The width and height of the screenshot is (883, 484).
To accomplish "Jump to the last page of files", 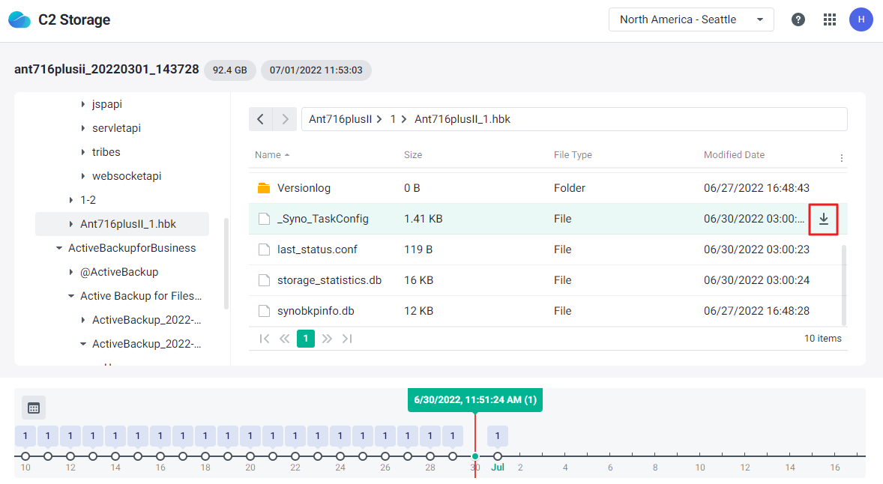I will [348, 339].
